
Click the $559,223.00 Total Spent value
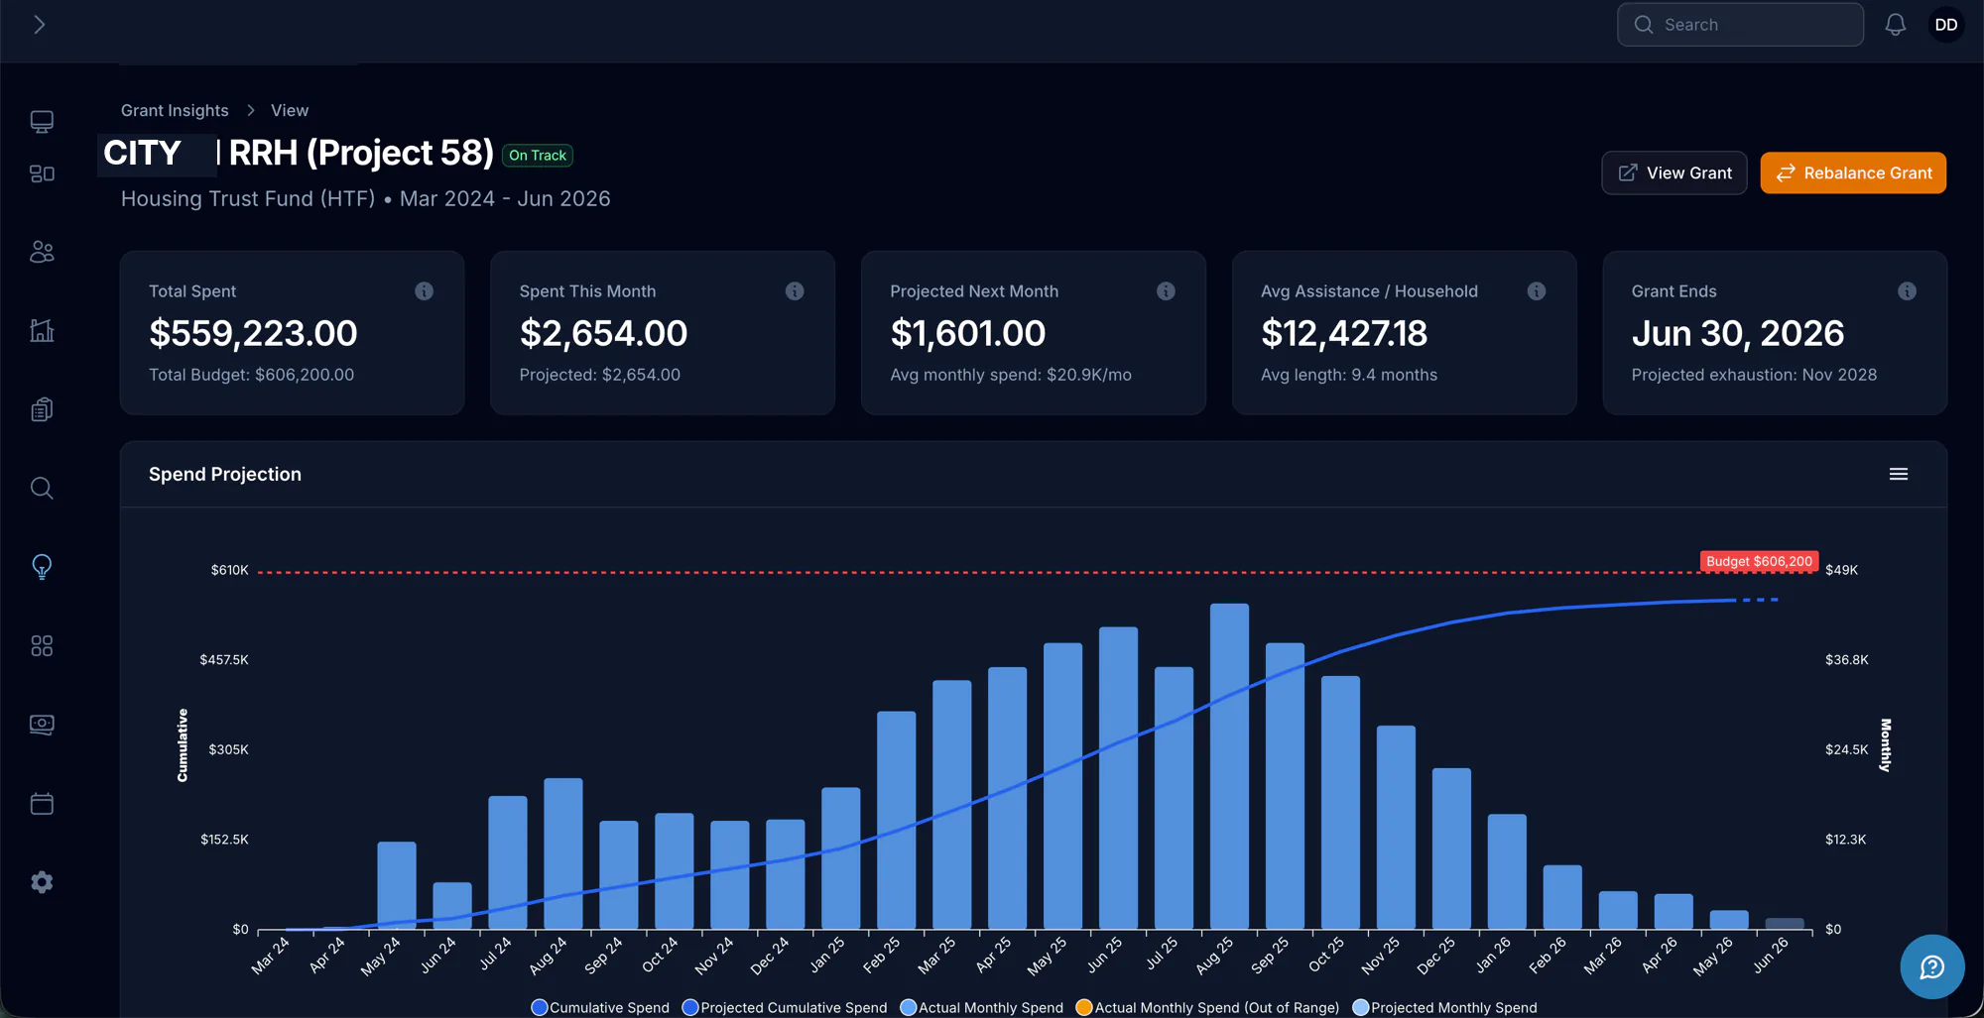pyautogui.click(x=253, y=333)
